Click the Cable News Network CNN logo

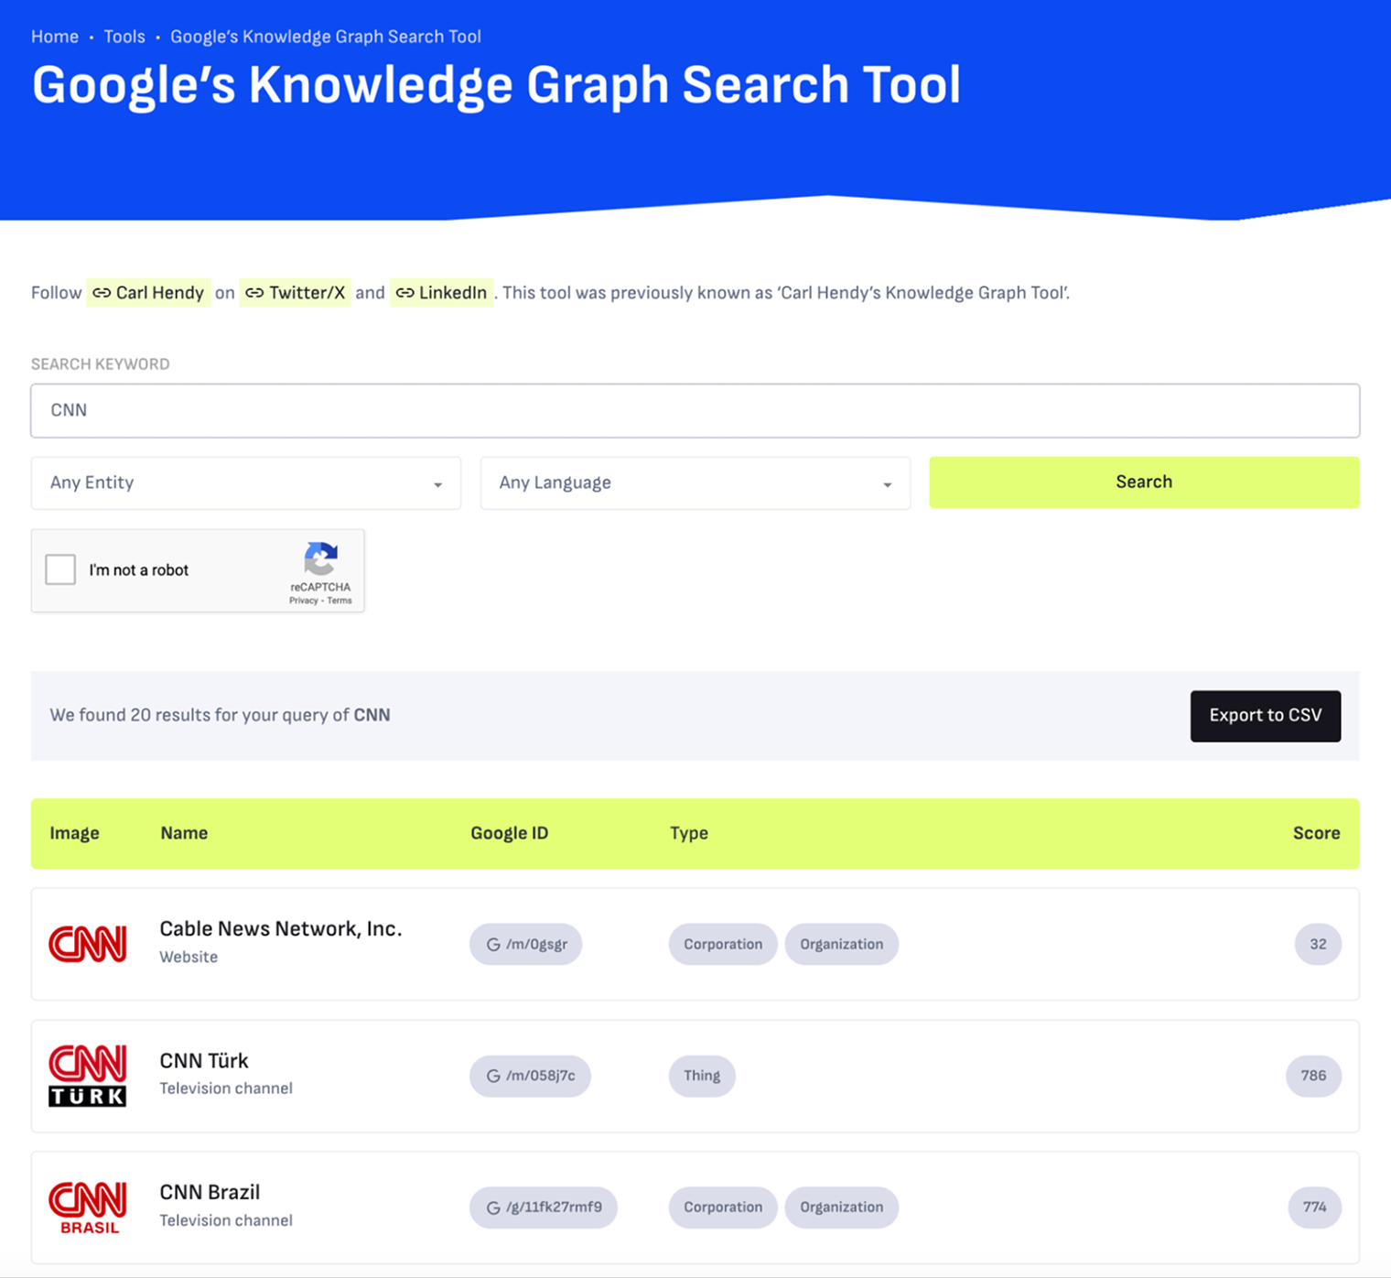[x=88, y=944]
